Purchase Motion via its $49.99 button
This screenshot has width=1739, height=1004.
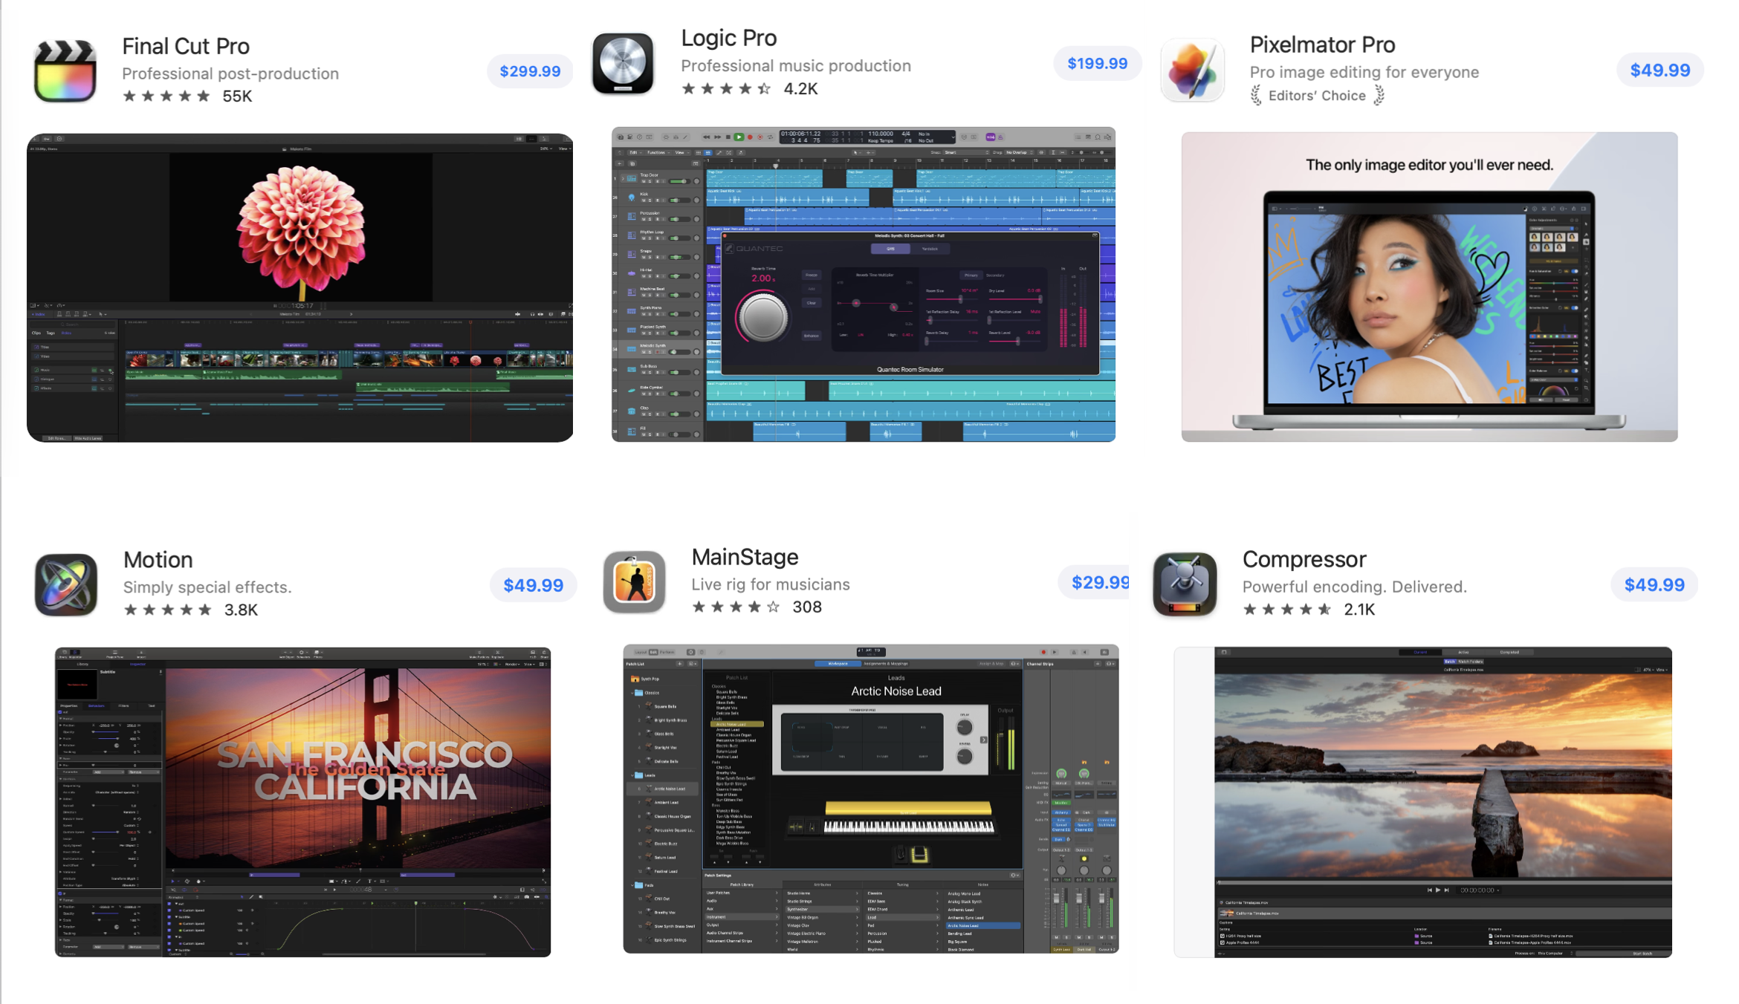[x=533, y=585]
